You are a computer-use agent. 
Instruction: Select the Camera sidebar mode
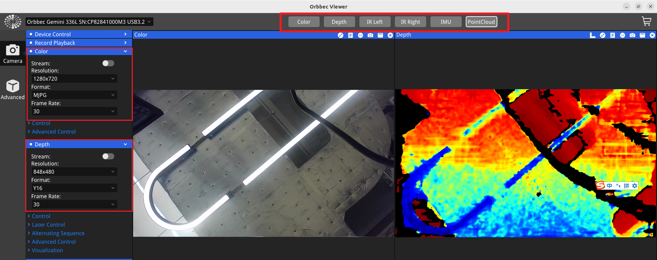click(x=13, y=54)
